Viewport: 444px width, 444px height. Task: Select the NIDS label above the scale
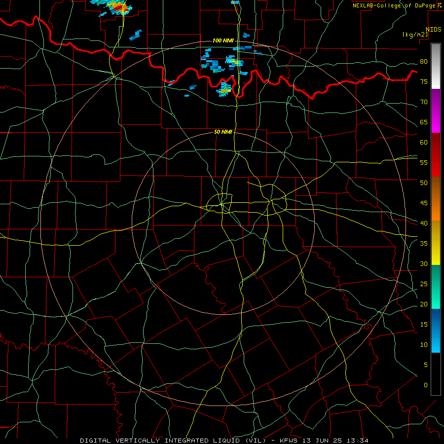(434, 30)
